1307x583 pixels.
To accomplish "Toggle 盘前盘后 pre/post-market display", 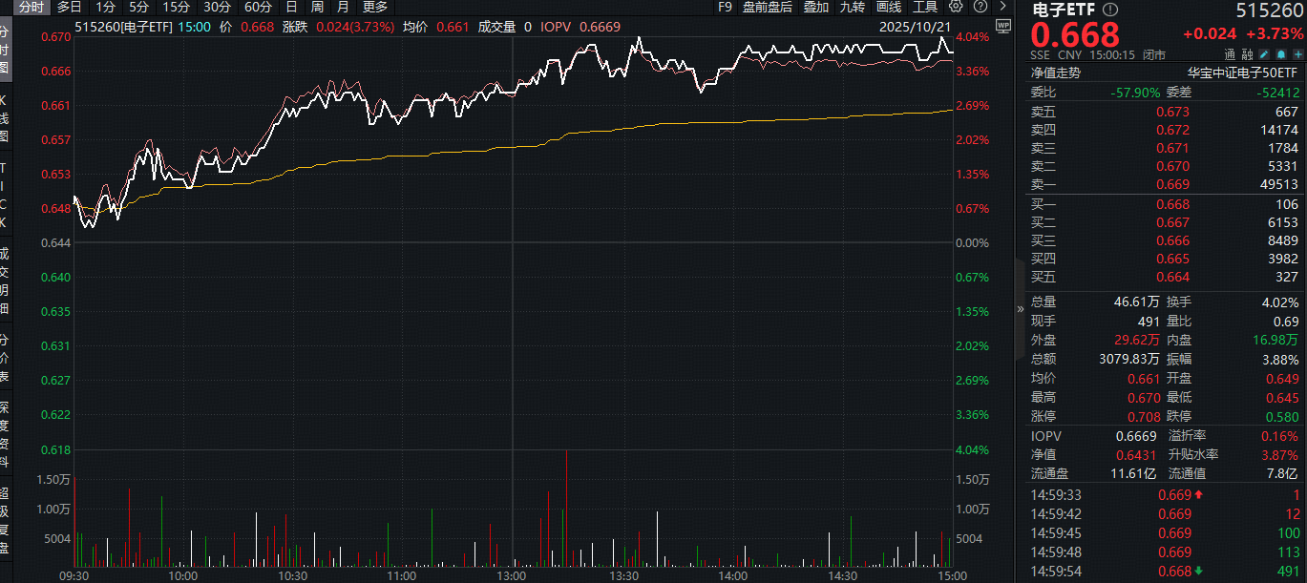I will coord(767,7).
